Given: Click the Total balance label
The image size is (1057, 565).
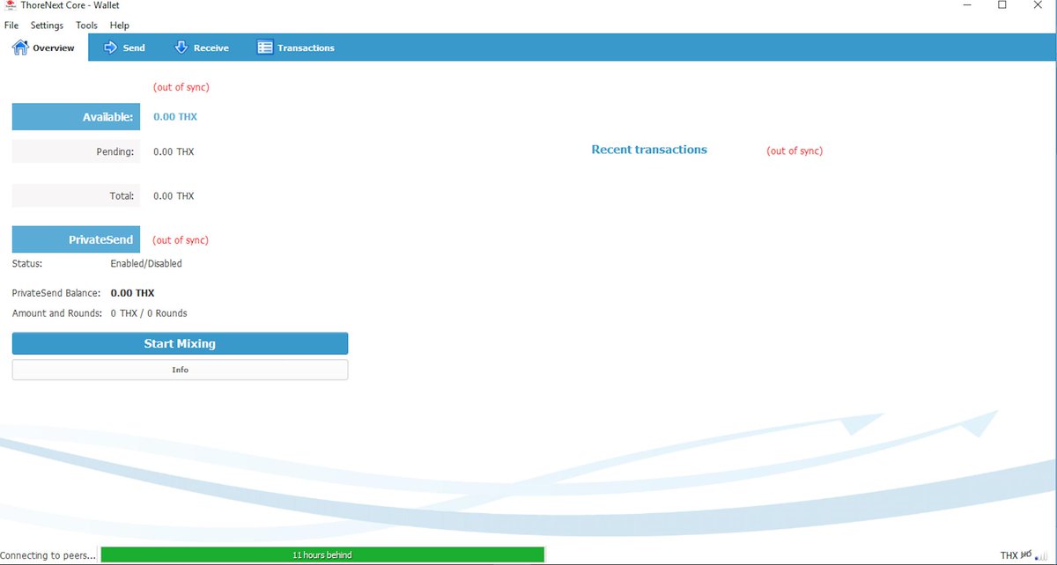Looking at the screenshot, I should click(x=76, y=195).
